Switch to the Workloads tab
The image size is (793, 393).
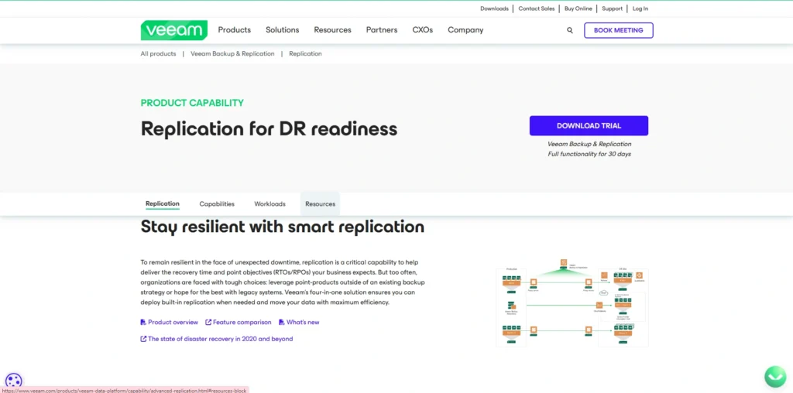tap(269, 204)
